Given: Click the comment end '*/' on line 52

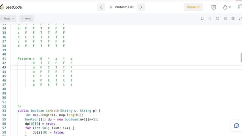Looking at the screenshot, I should point(19,107).
